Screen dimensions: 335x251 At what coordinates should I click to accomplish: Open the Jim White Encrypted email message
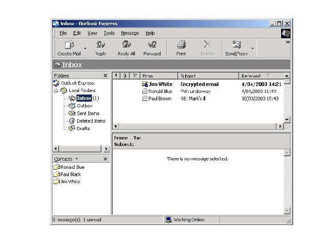click(x=198, y=84)
